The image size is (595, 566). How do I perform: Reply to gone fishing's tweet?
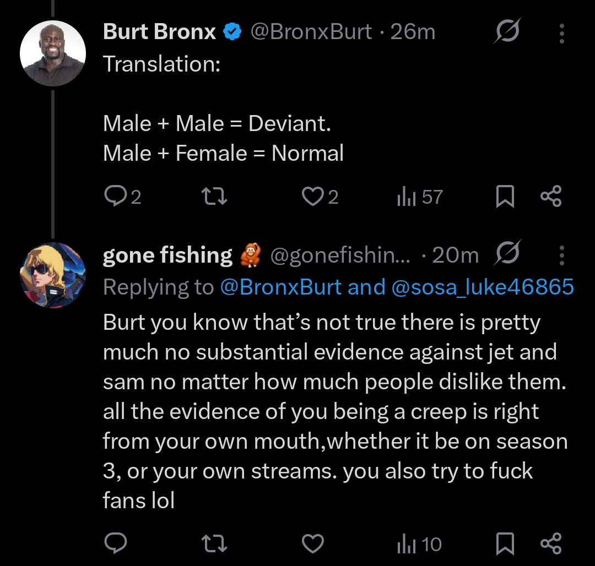(x=116, y=544)
